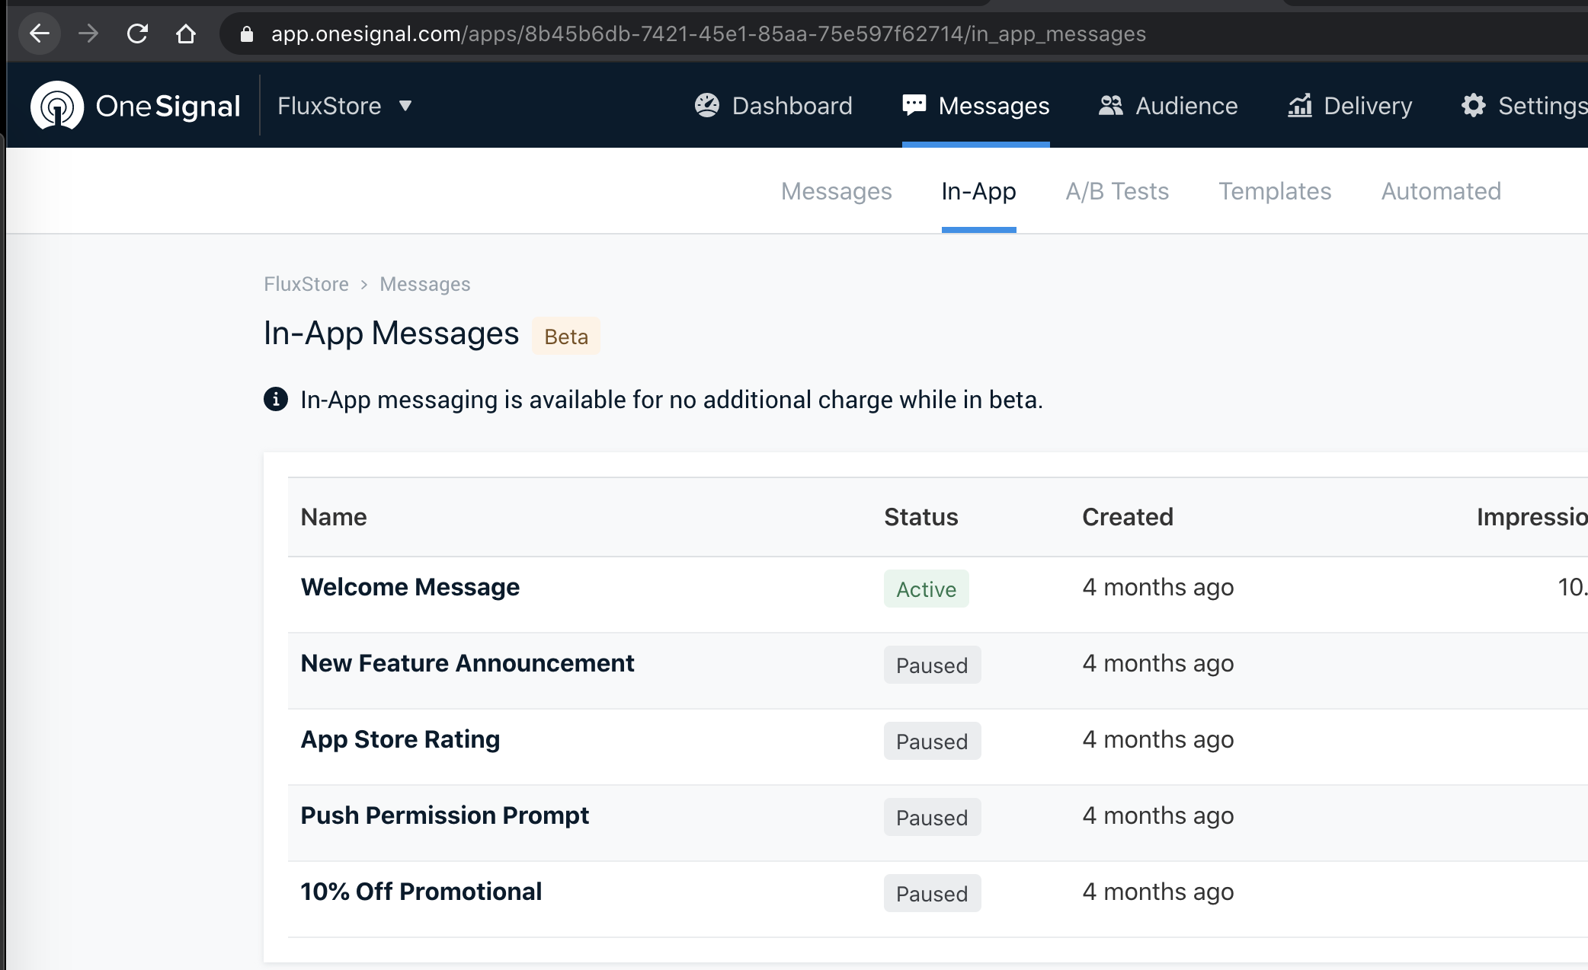1588x970 pixels.
Task: Click the Created column header
Action: (x=1128, y=517)
